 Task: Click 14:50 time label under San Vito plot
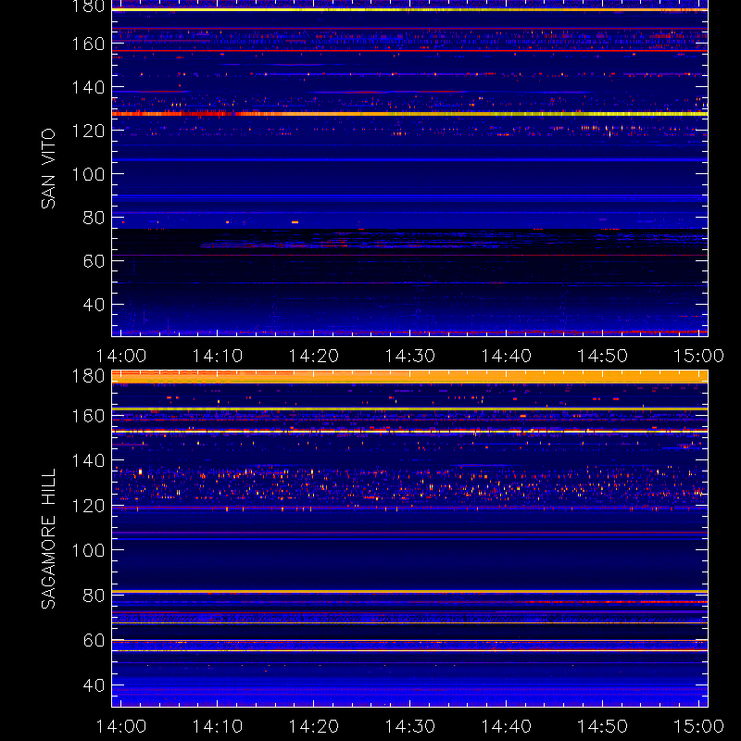[x=603, y=356]
